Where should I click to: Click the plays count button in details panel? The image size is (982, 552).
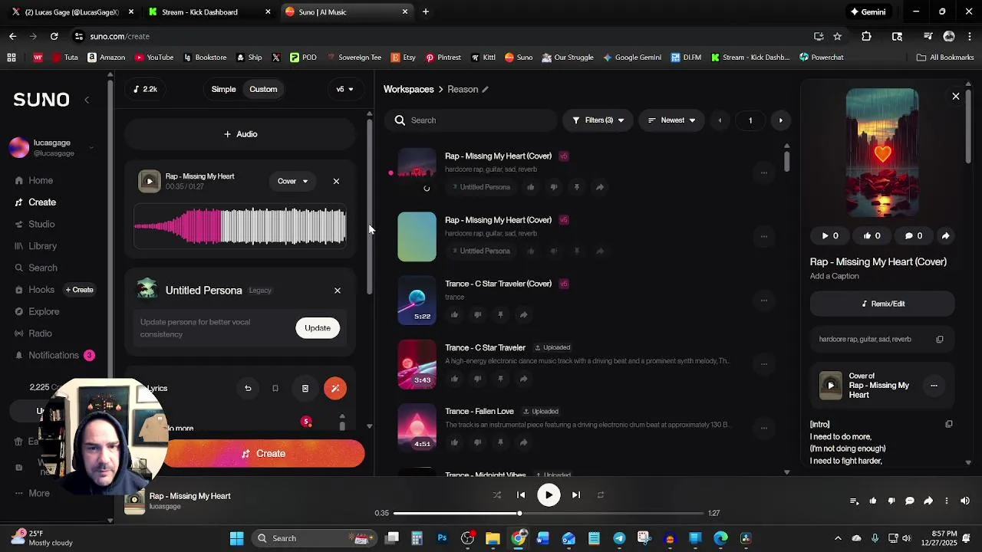830,236
